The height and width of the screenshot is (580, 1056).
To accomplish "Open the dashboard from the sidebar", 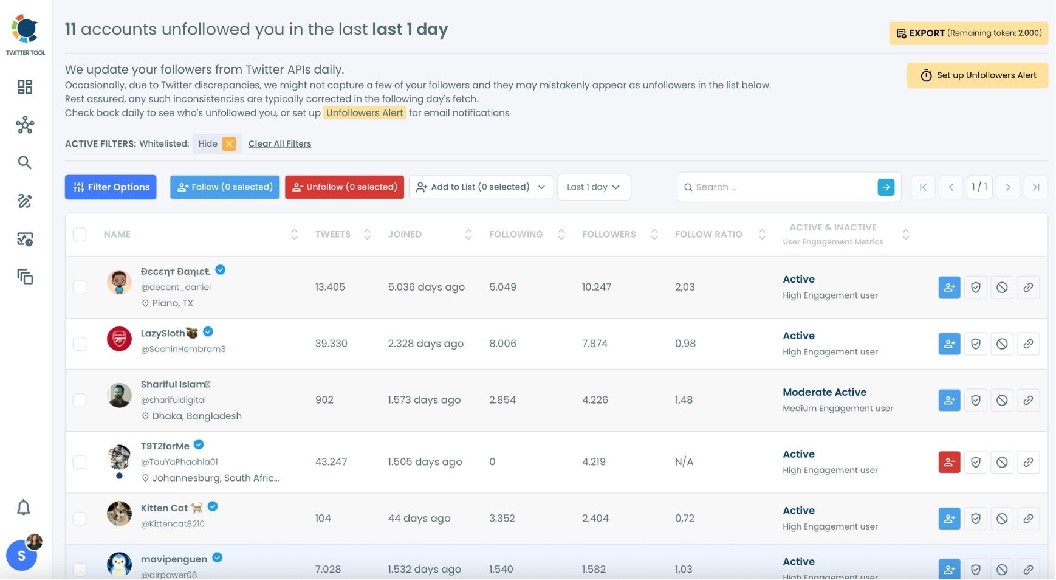I will click(x=24, y=86).
